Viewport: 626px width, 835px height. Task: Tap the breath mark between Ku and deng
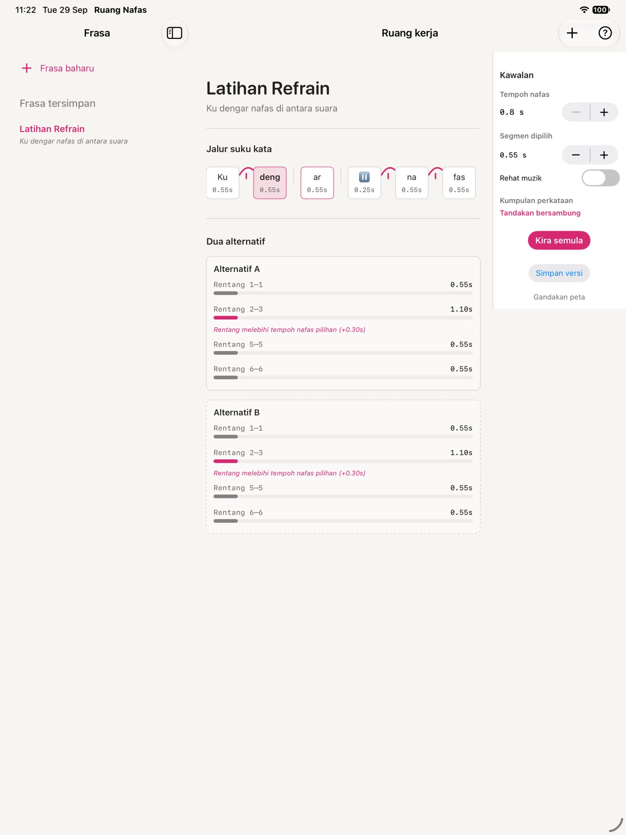click(x=247, y=175)
